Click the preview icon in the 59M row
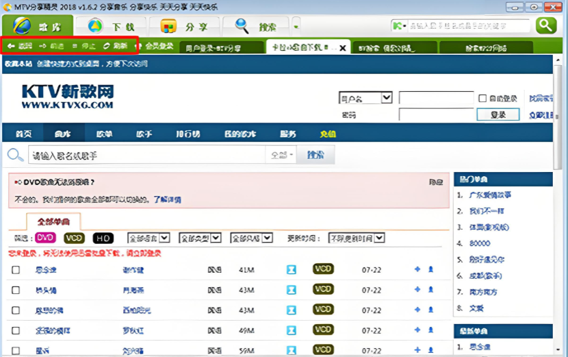Screen dimensions: 568x357 (292, 350)
